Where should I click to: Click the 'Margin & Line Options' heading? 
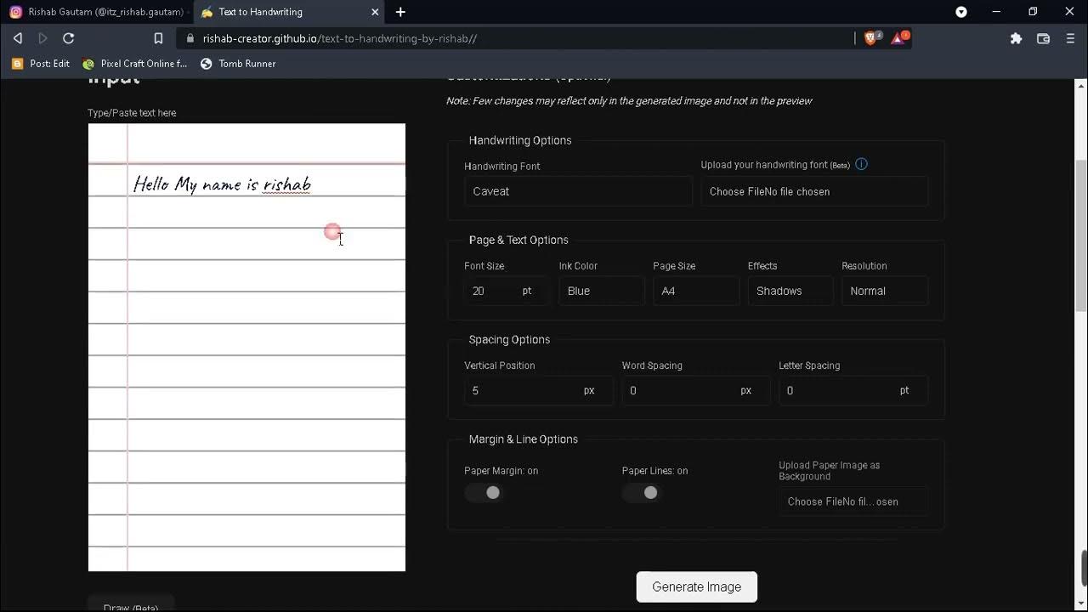click(x=524, y=439)
